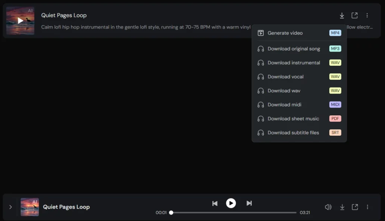This screenshot has height=221, width=385.
Task: Click the external link icon in the bottom player
Action: click(355, 207)
